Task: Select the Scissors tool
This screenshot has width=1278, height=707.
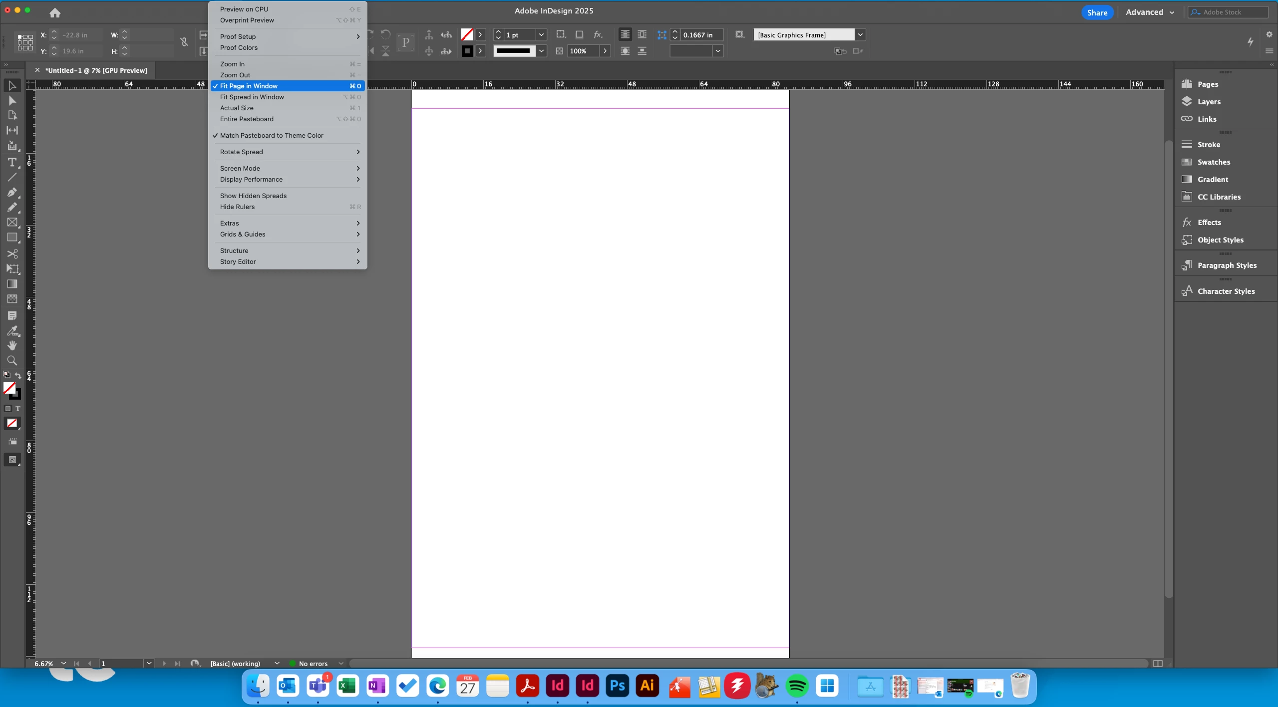Action: point(12,254)
